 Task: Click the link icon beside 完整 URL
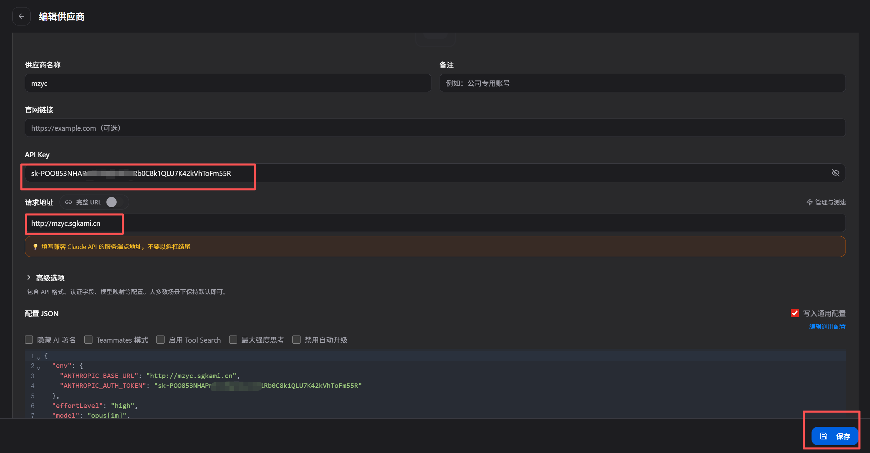(x=69, y=202)
